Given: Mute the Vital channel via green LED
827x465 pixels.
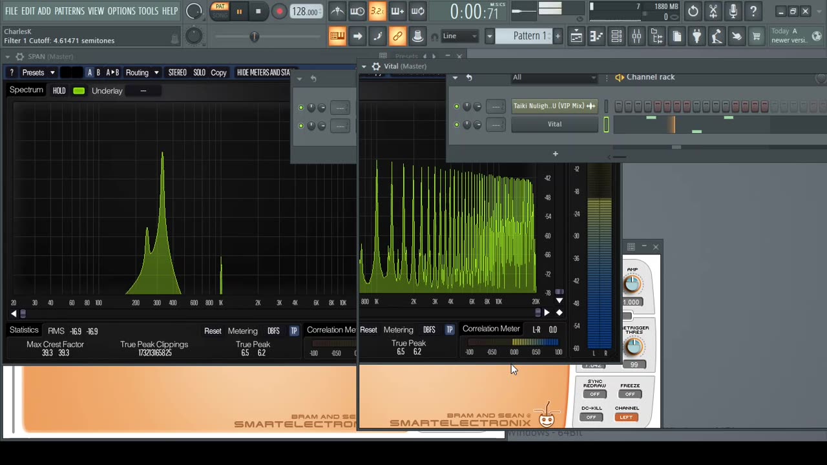Looking at the screenshot, I should coord(457,125).
